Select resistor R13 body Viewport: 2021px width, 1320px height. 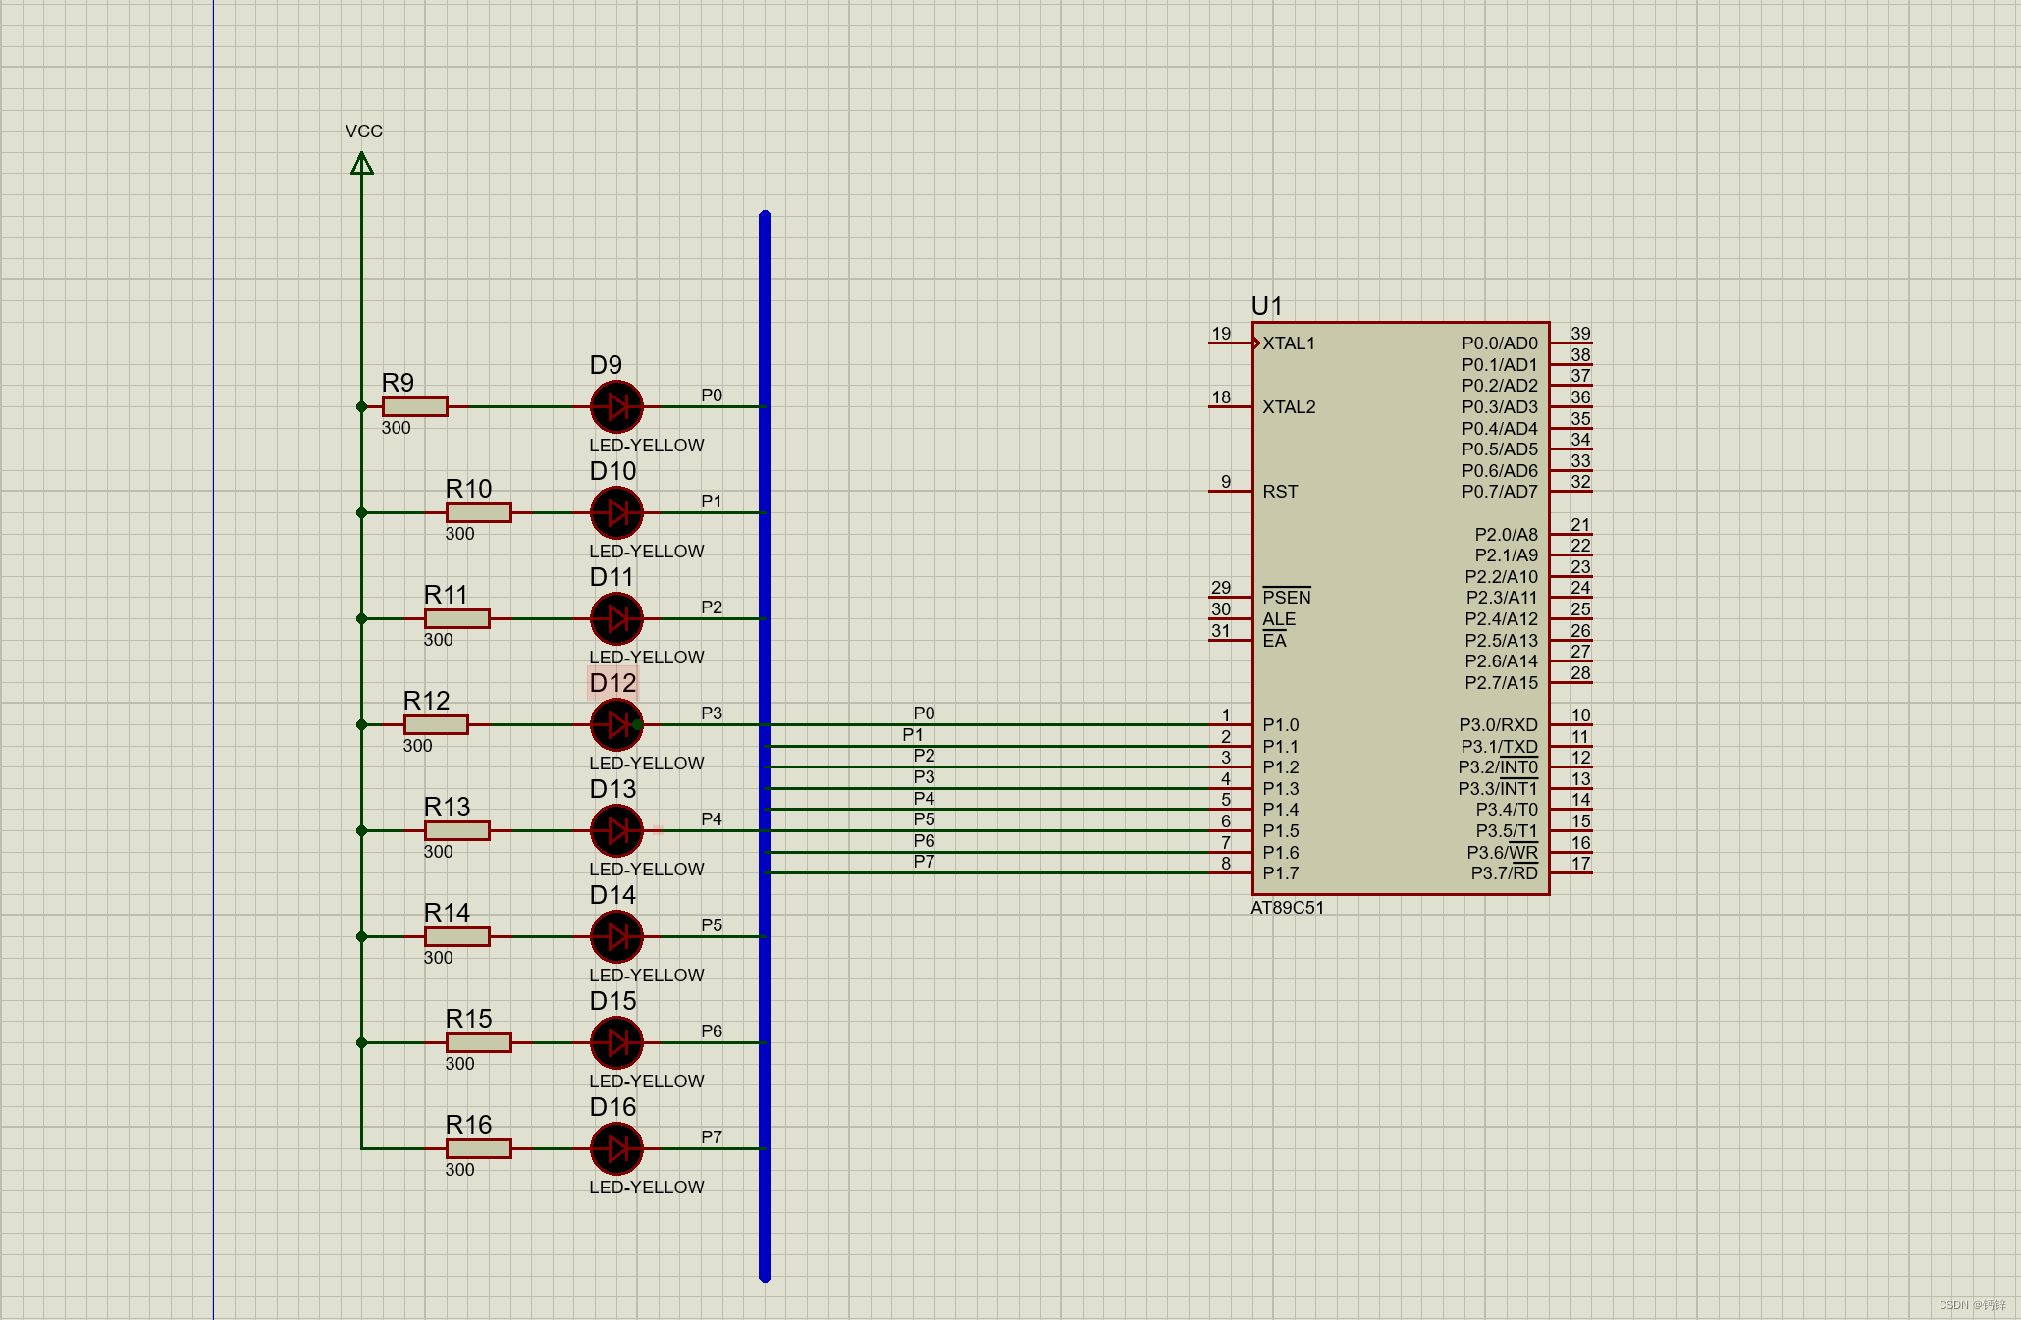pos(457,830)
